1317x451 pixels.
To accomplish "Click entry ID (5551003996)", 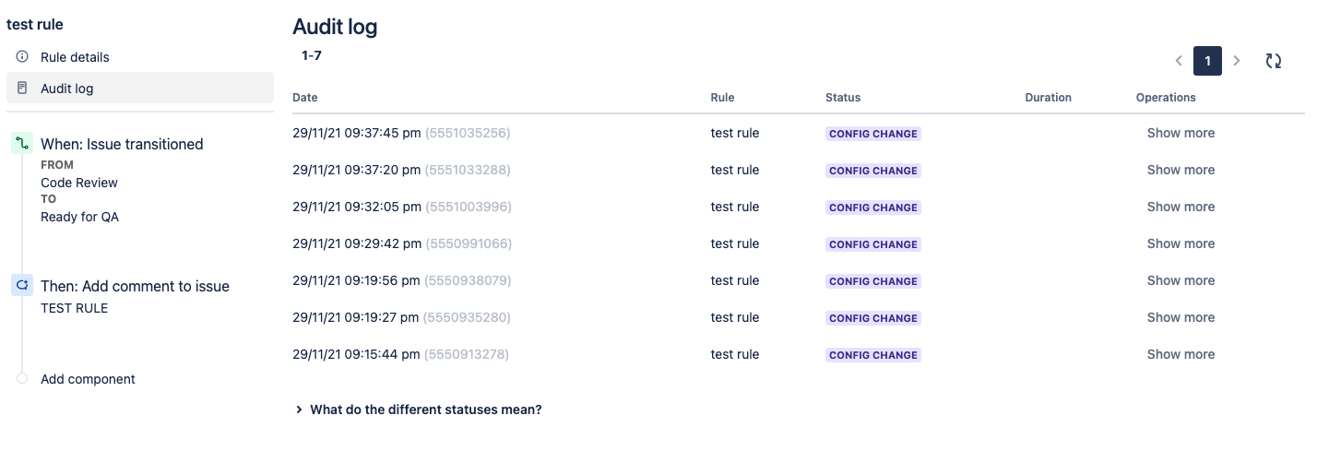I will 469,207.
